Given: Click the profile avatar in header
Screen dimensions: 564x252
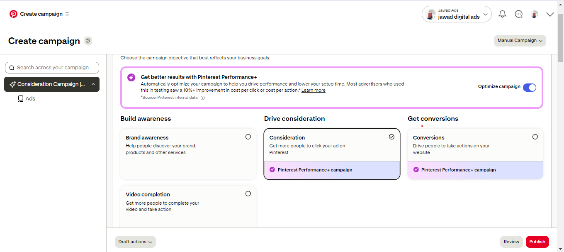Looking at the screenshot, I should tap(535, 14).
